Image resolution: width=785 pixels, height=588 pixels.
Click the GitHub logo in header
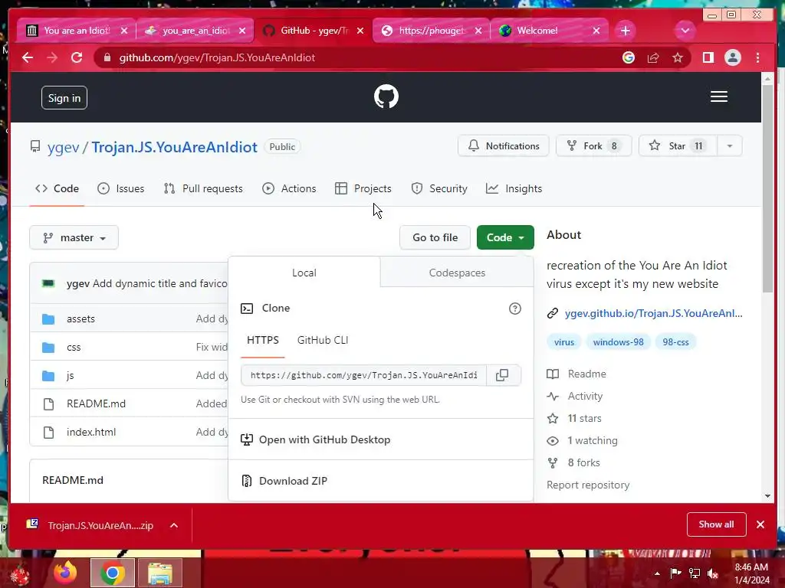click(386, 96)
